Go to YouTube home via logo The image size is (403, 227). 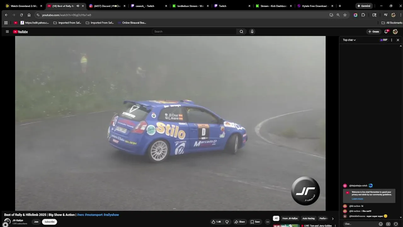(20, 32)
